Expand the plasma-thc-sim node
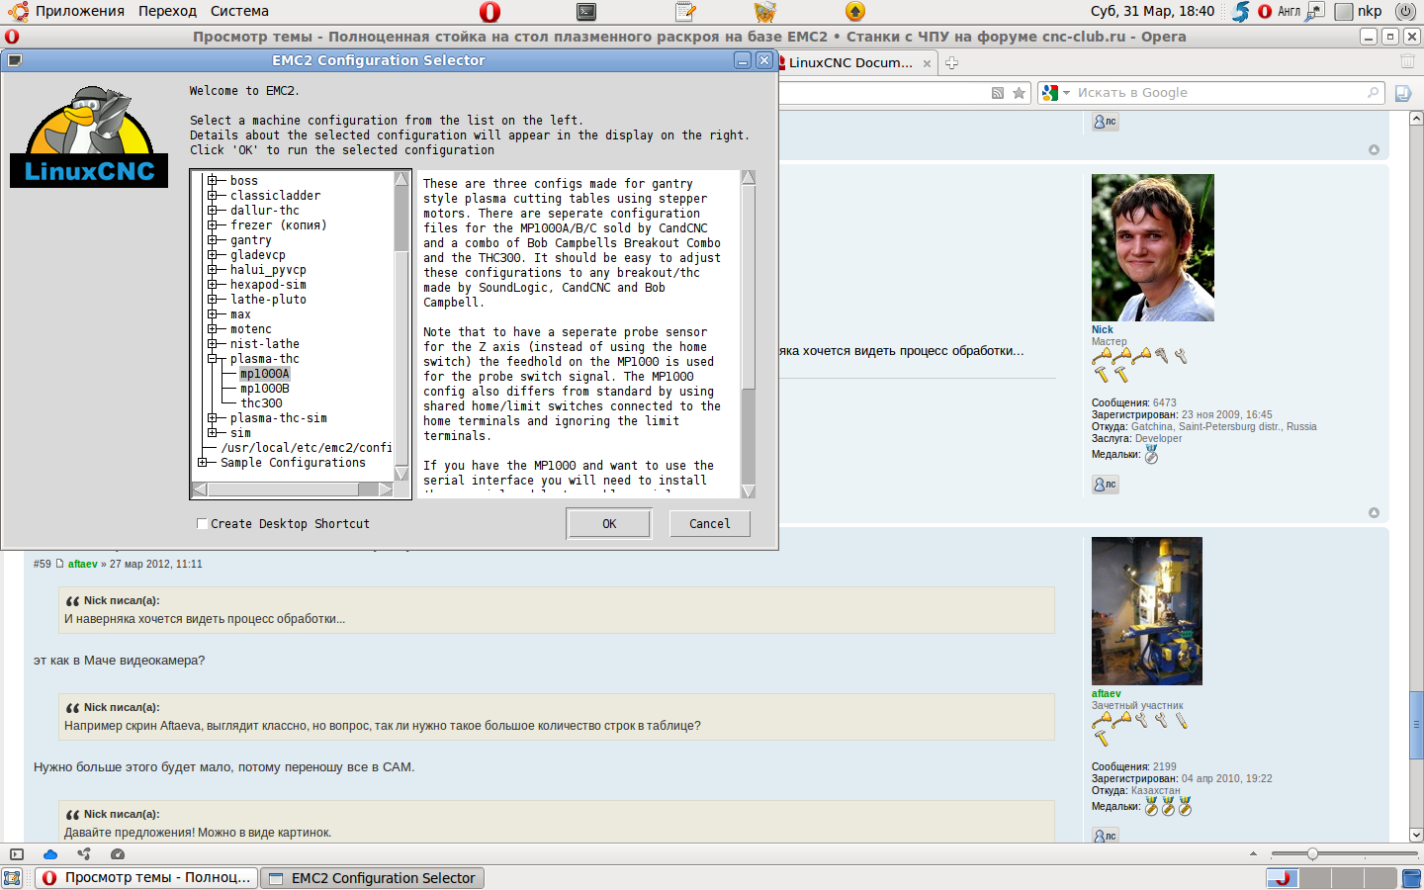Image resolution: width=1424 pixels, height=890 pixels. coord(213,418)
